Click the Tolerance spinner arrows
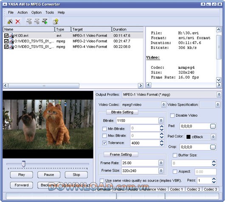Image resolution: width=225 pixels, height=202 pixels. [x=162, y=143]
